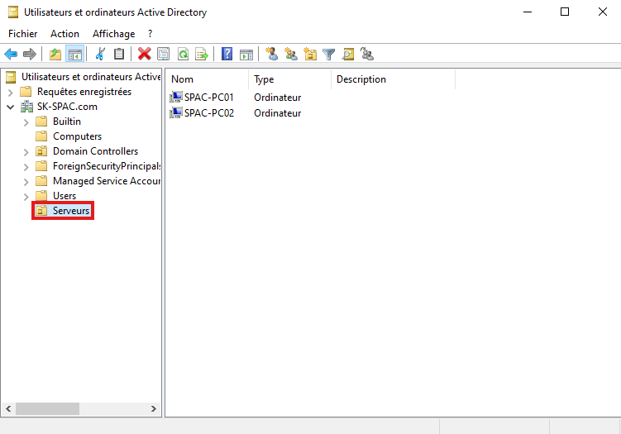This screenshot has height=434, width=621.
Task: Click the blue Back arrow in toolbar
Action: [x=11, y=55]
